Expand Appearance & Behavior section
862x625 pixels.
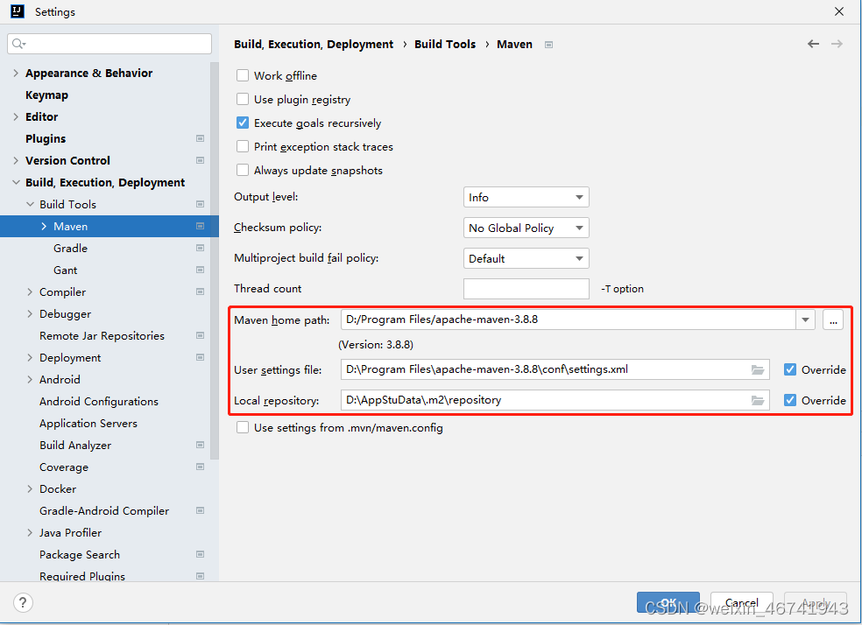tap(16, 73)
